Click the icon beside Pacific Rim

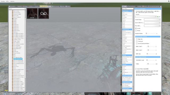coord(12,51)
